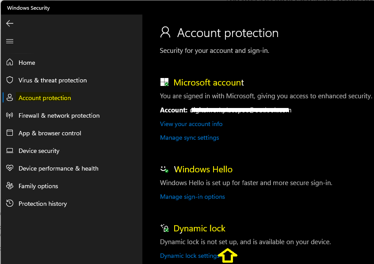Click the Microsoft account logo icon

click(x=164, y=82)
